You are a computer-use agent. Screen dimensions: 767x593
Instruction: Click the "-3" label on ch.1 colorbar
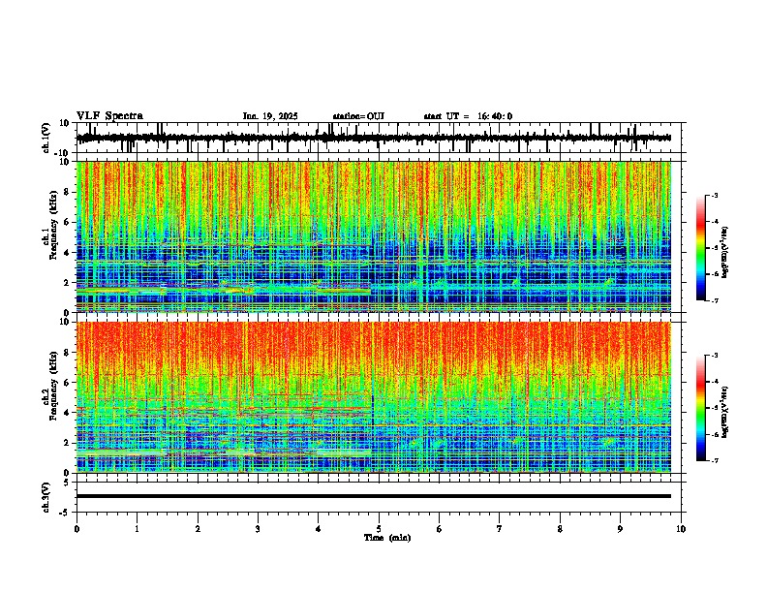click(714, 195)
